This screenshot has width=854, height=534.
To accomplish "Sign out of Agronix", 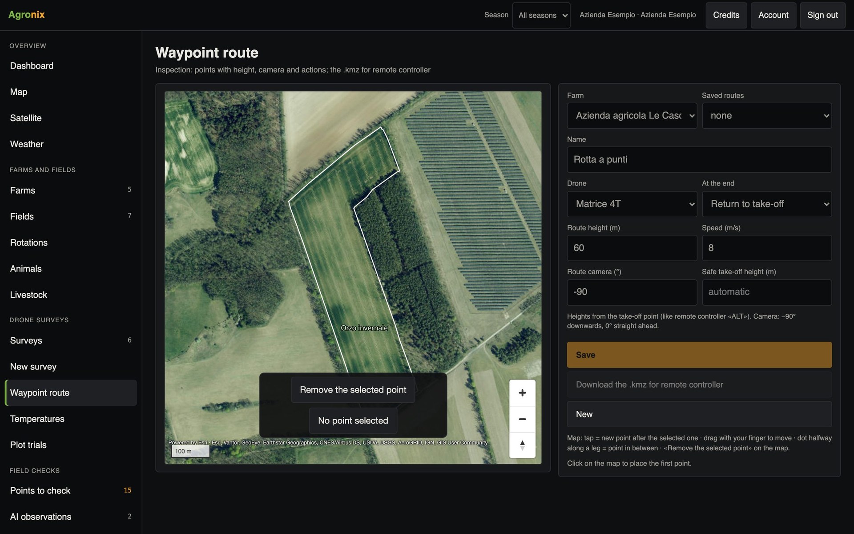I will pos(822,15).
